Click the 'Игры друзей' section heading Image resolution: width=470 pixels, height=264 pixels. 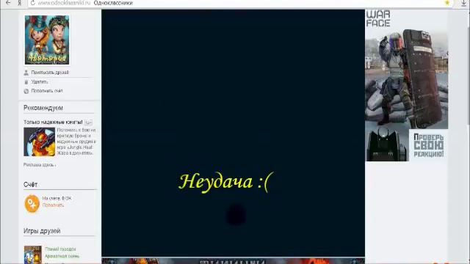(42, 231)
